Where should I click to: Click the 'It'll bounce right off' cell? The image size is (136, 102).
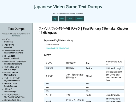pos(114,76)
